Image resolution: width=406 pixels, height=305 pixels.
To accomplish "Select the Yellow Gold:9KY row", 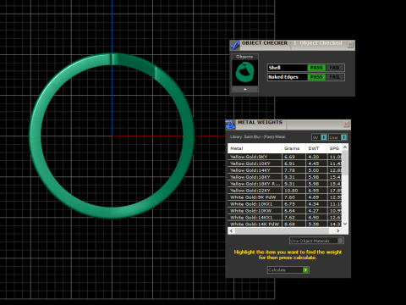I will point(285,157).
